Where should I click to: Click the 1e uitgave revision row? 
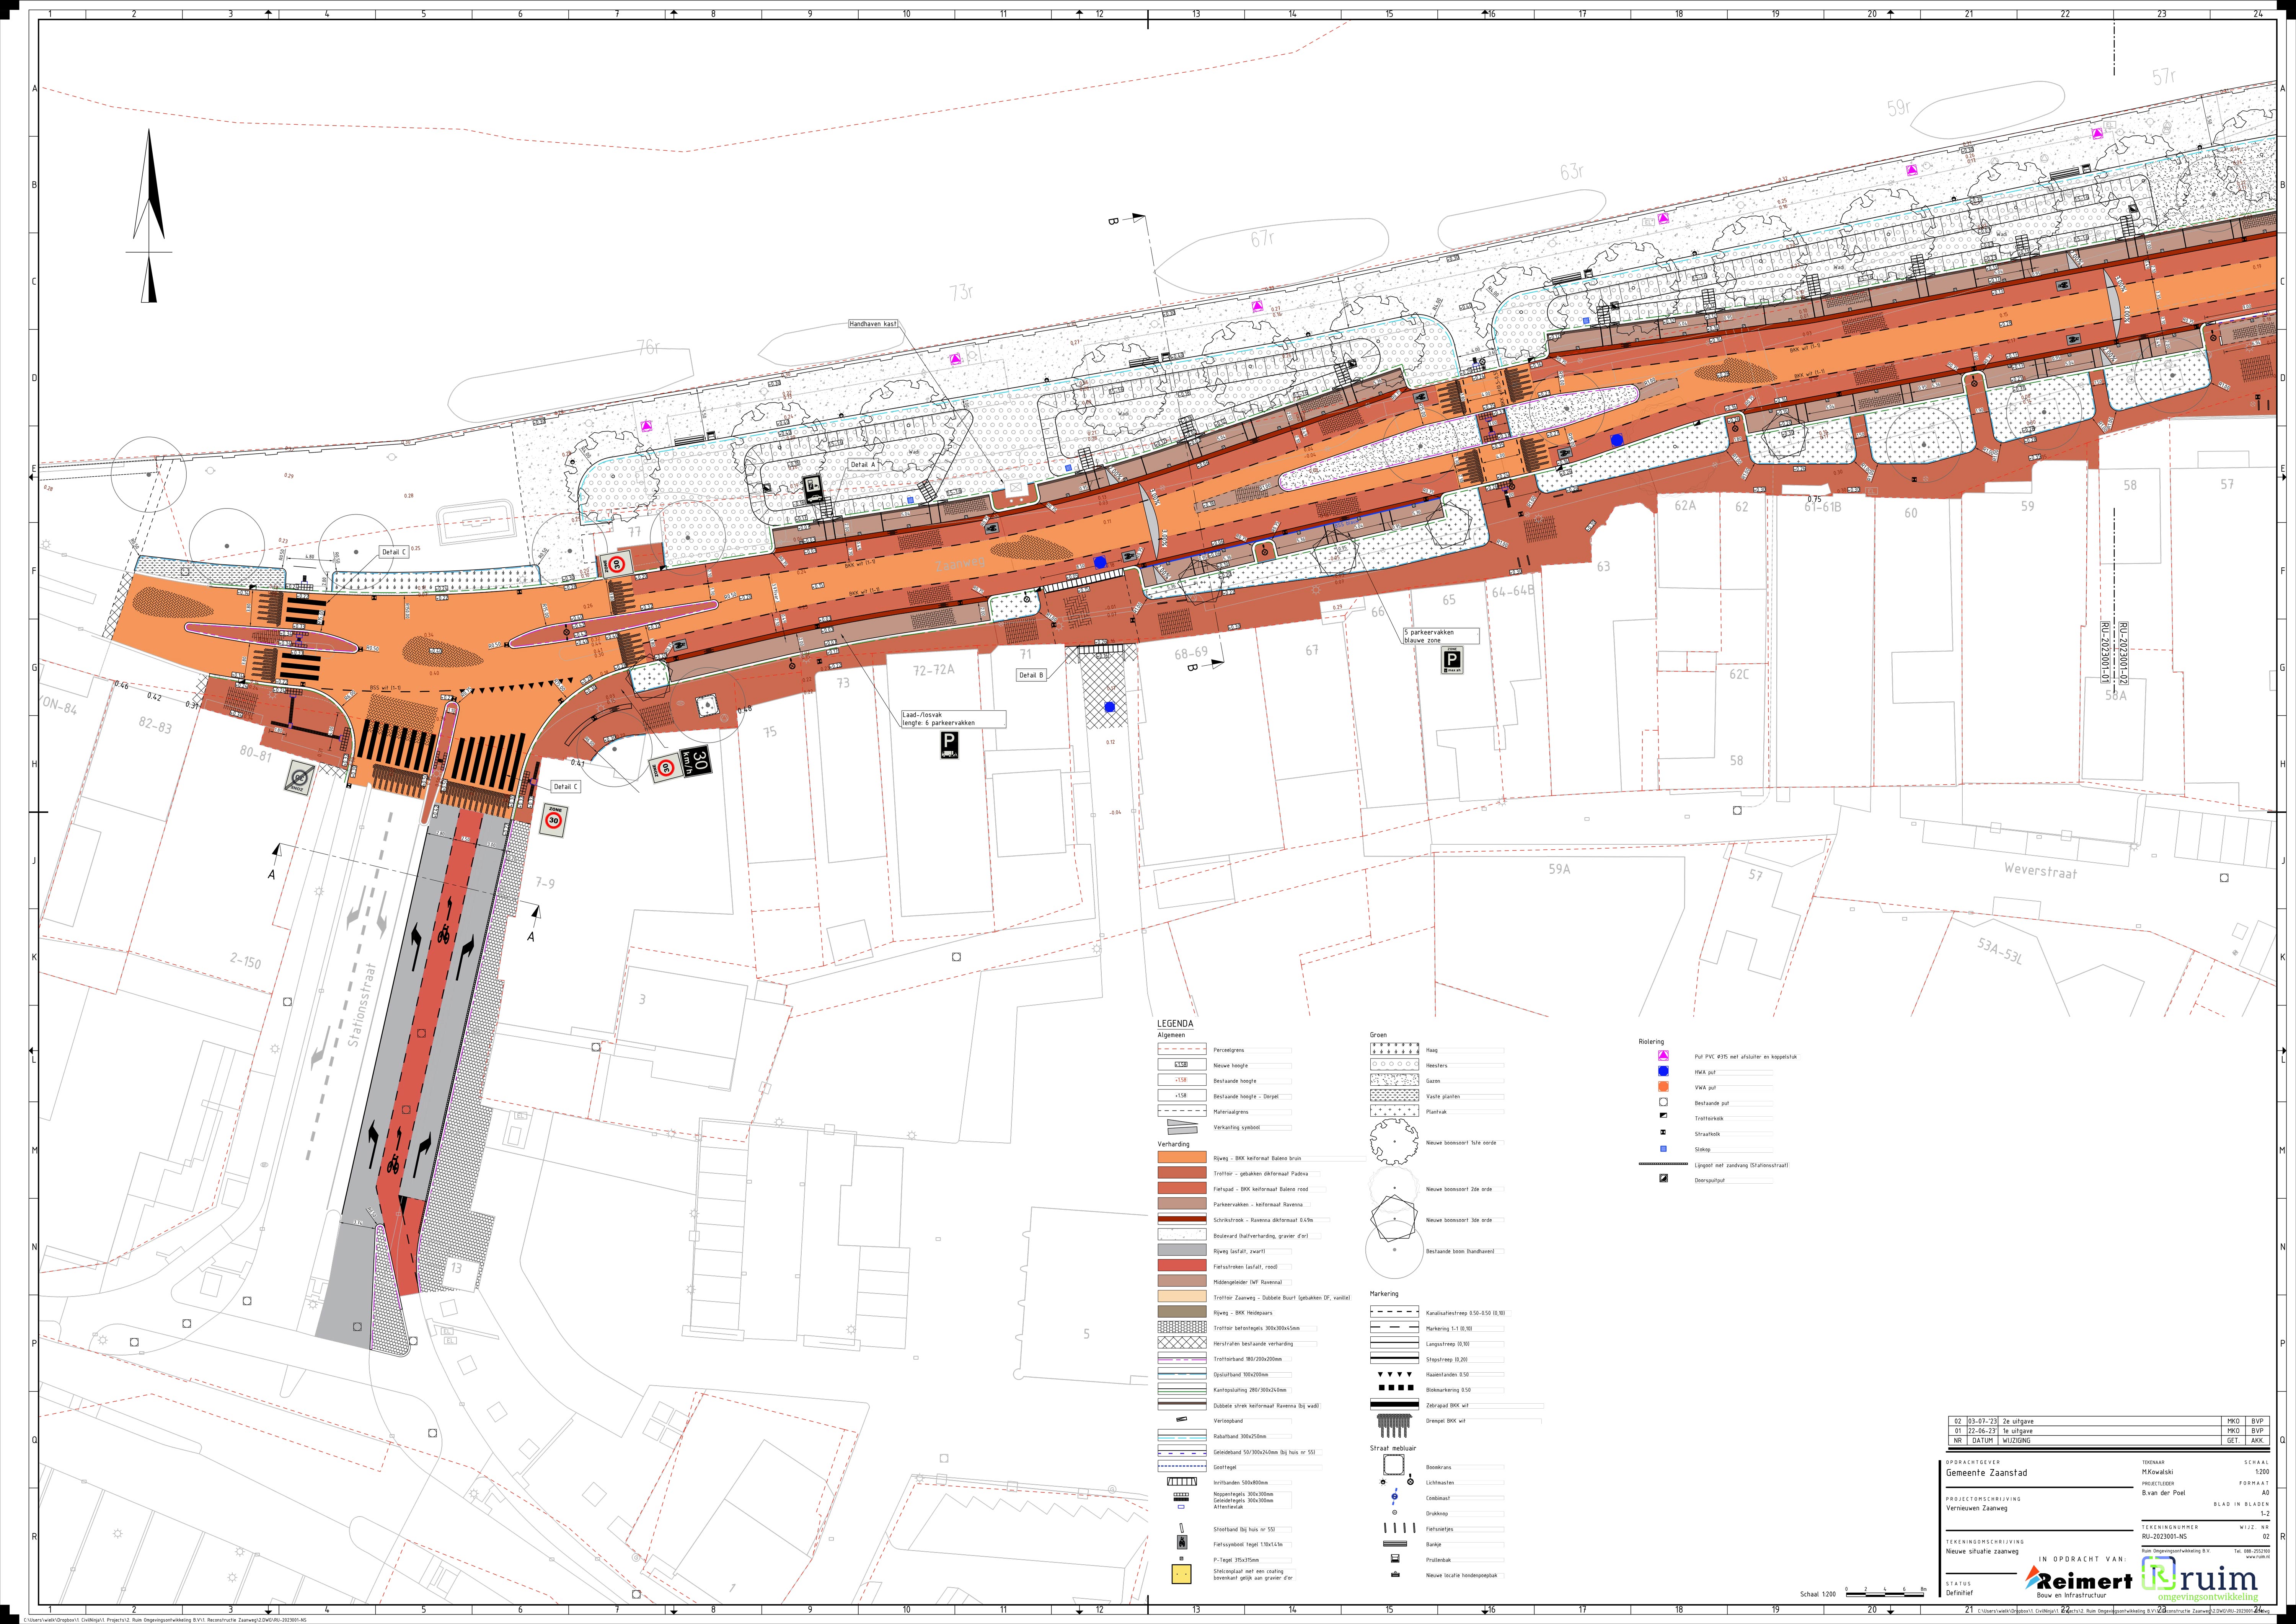(x=2109, y=1431)
